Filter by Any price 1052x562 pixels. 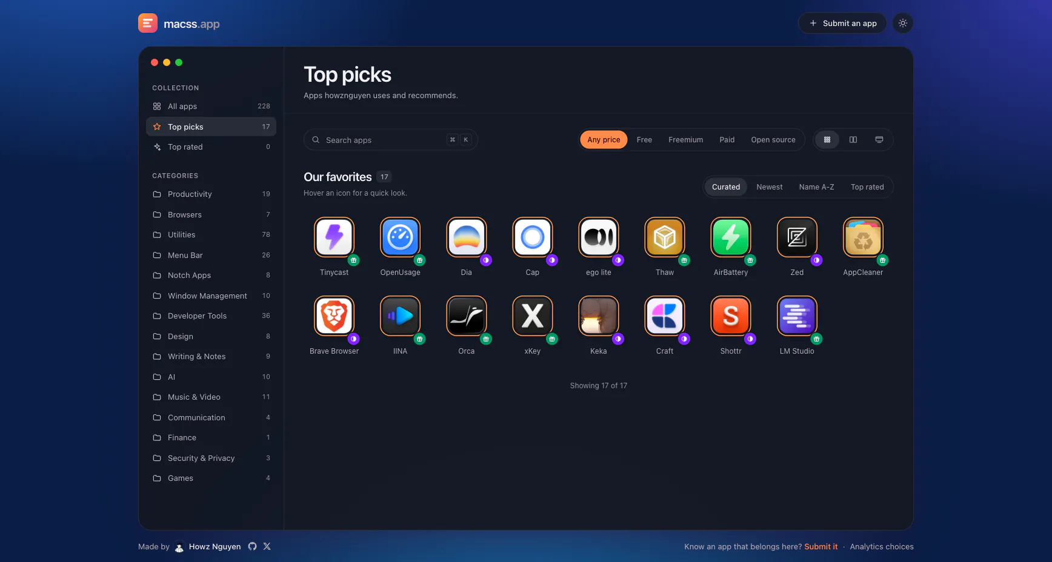(604, 140)
